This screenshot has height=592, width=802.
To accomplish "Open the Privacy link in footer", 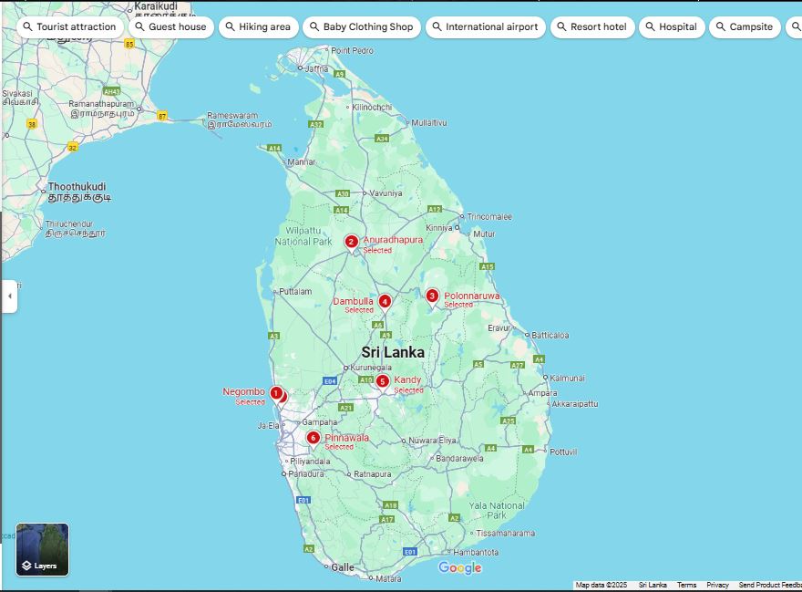I will [717, 585].
